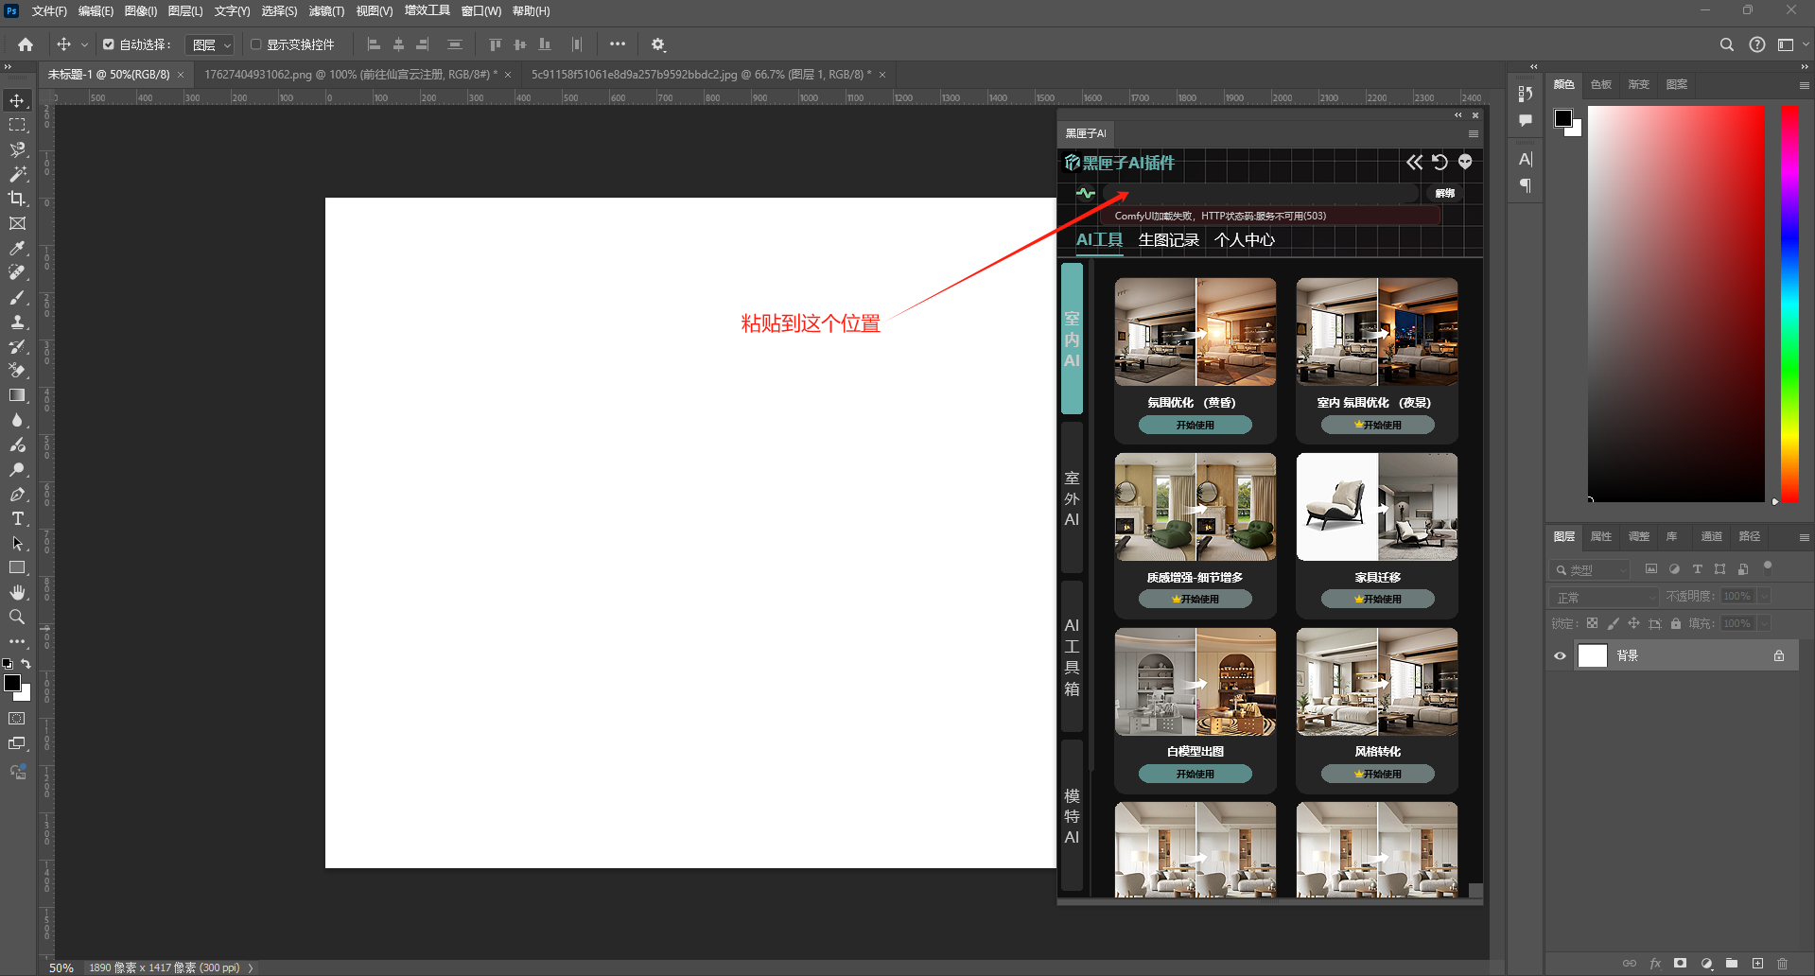The width and height of the screenshot is (1815, 976).
Task: Switch to the 生图记录 tab
Action: [1168, 240]
